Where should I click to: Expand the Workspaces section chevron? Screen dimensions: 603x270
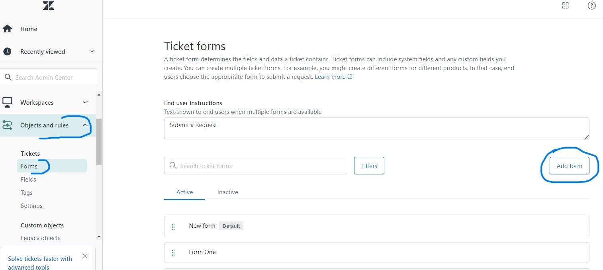point(85,102)
